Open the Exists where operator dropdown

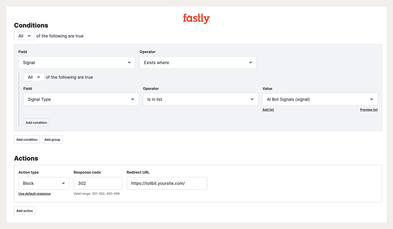198,63
